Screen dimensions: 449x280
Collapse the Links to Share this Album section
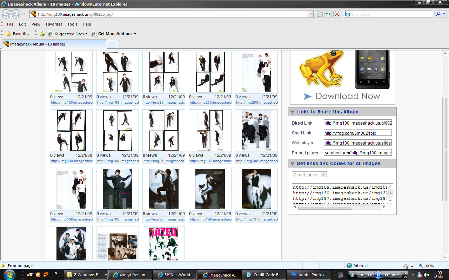pyautogui.click(x=292, y=112)
